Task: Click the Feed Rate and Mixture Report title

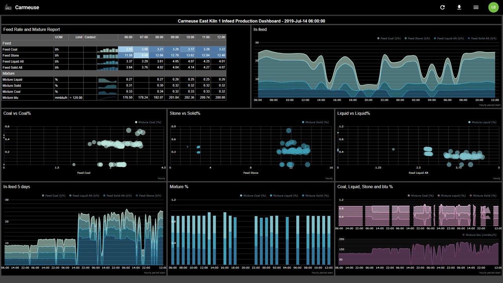Action: point(31,29)
